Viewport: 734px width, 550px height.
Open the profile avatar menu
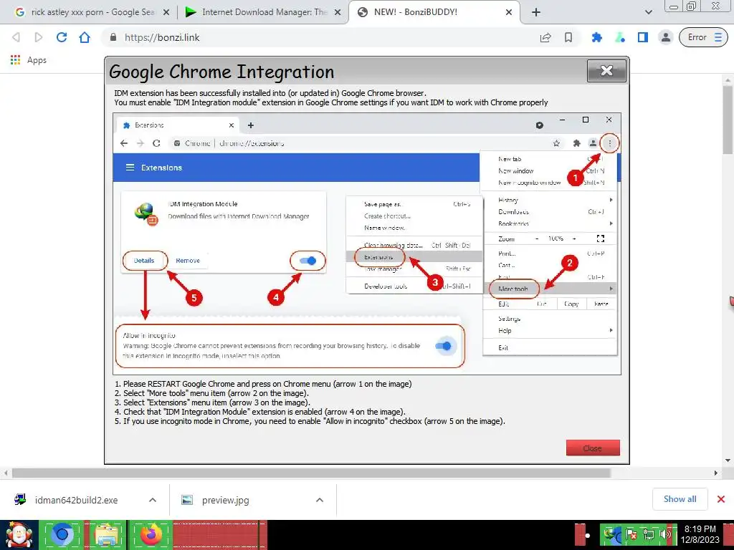(x=666, y=37)
